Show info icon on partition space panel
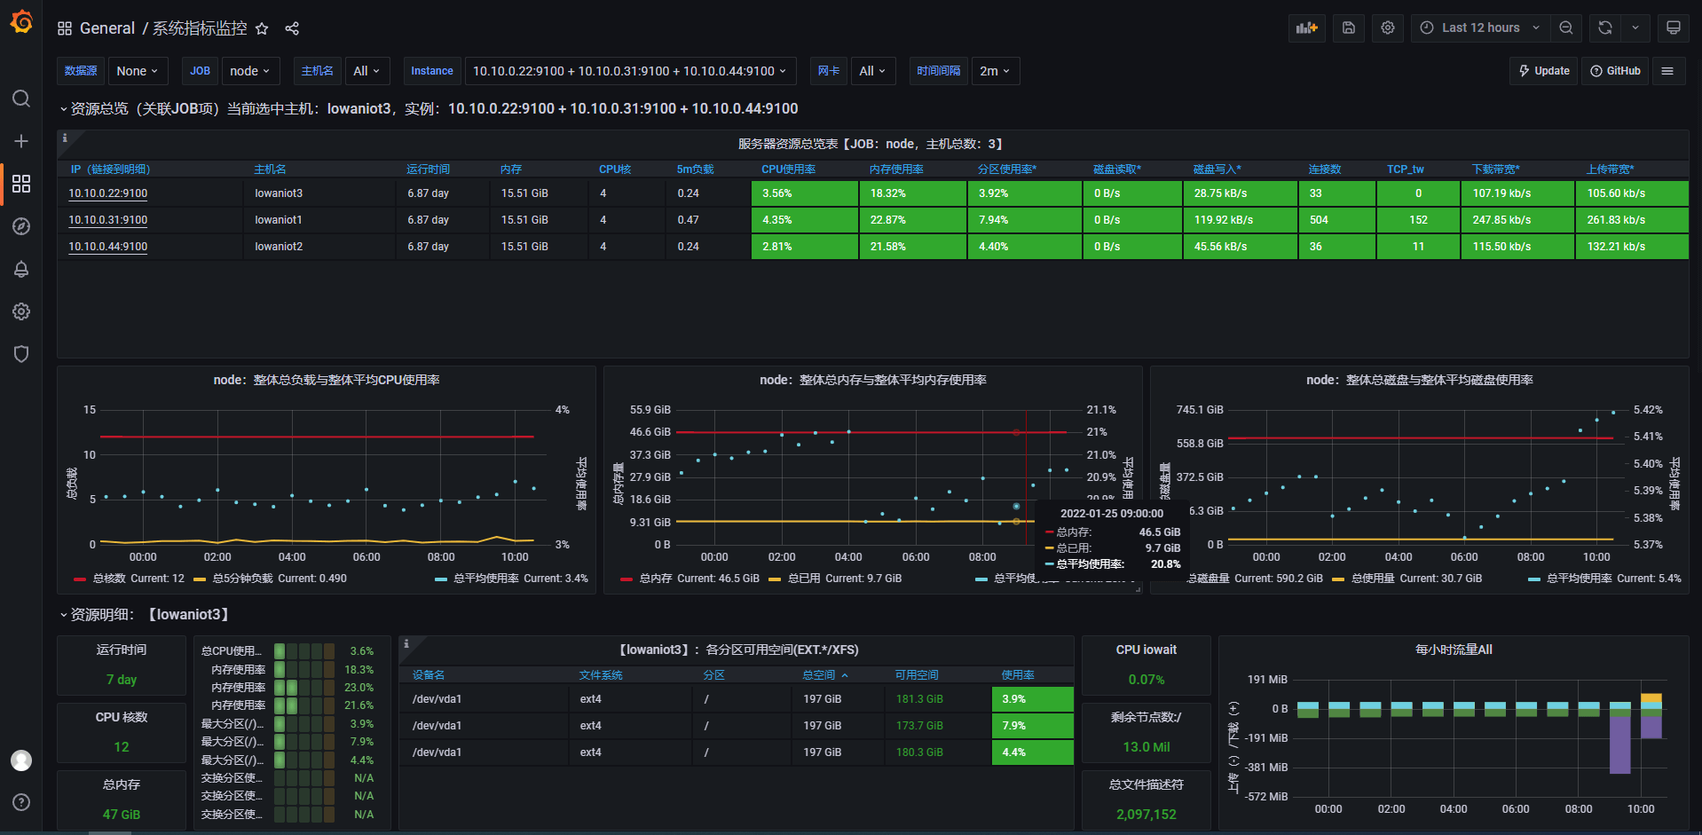Image resolution: width=1702 pixels, height=835 pixels. (406, 643)
